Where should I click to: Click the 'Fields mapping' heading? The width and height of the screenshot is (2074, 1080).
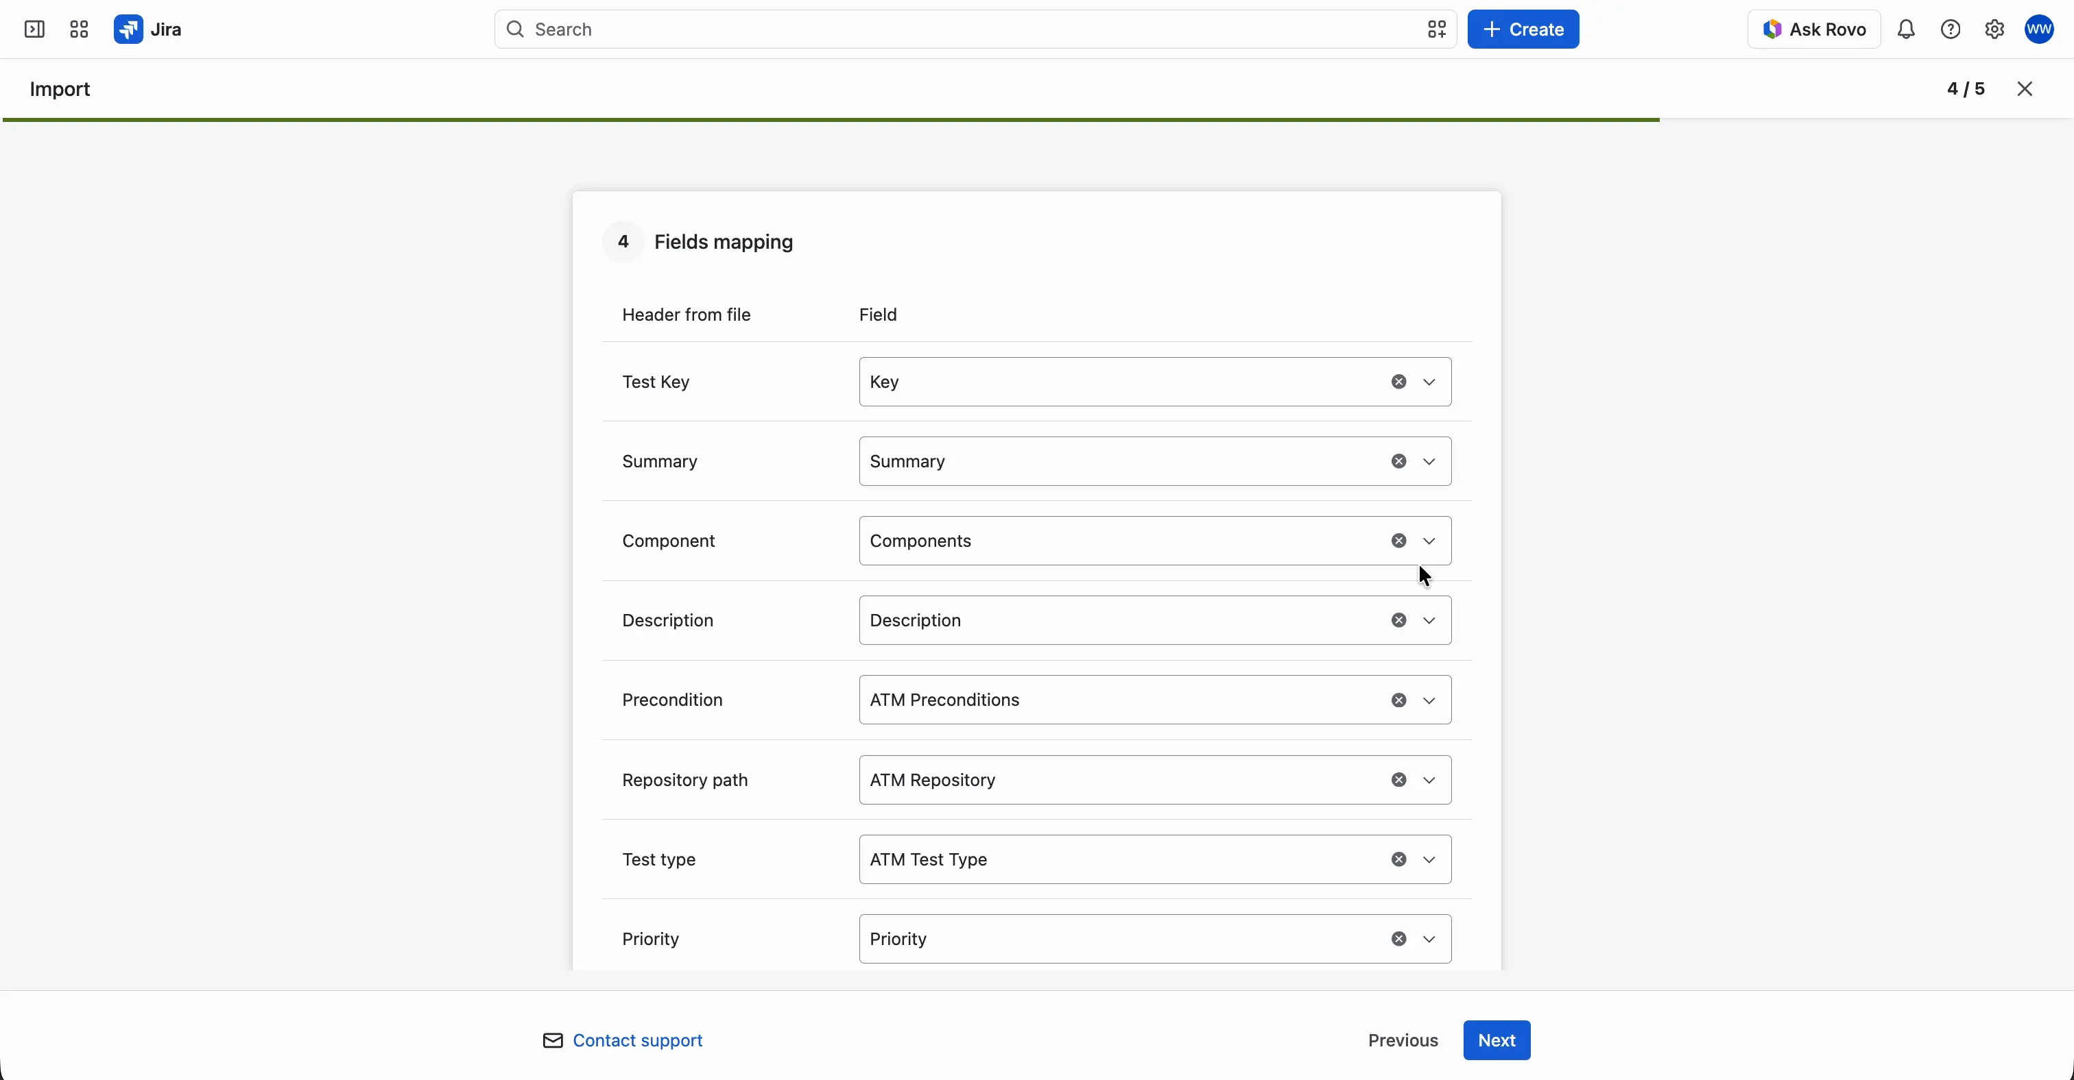723,242
